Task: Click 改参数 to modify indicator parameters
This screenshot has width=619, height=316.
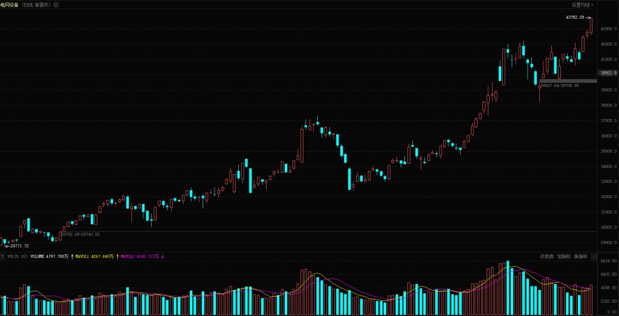Action: tap(546, 256)
